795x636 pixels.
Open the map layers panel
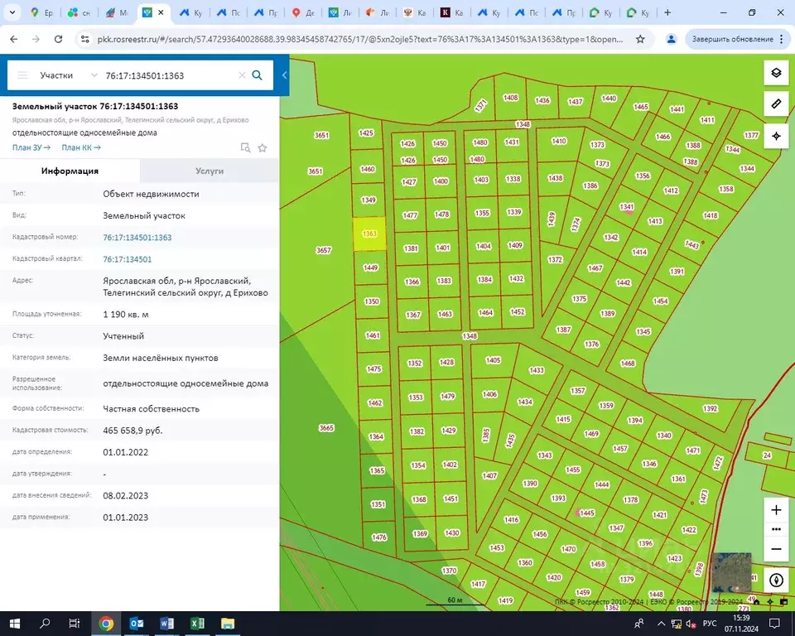click(x=776, y=73)
